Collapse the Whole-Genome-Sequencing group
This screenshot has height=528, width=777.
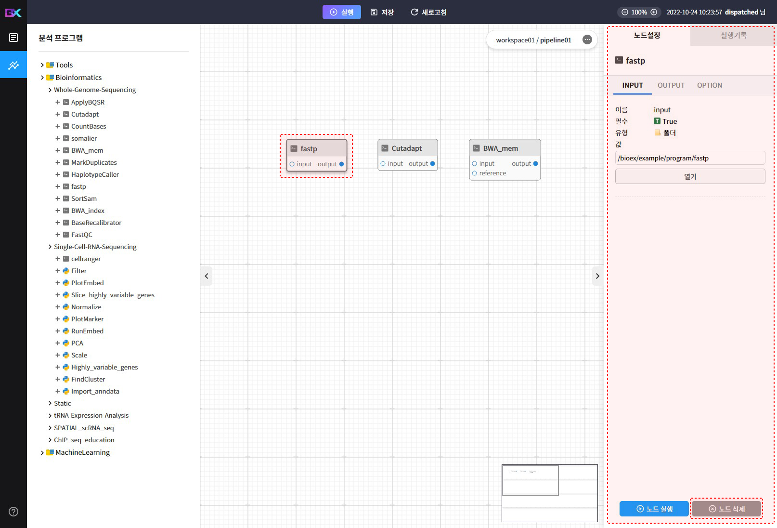click(50, 90)
